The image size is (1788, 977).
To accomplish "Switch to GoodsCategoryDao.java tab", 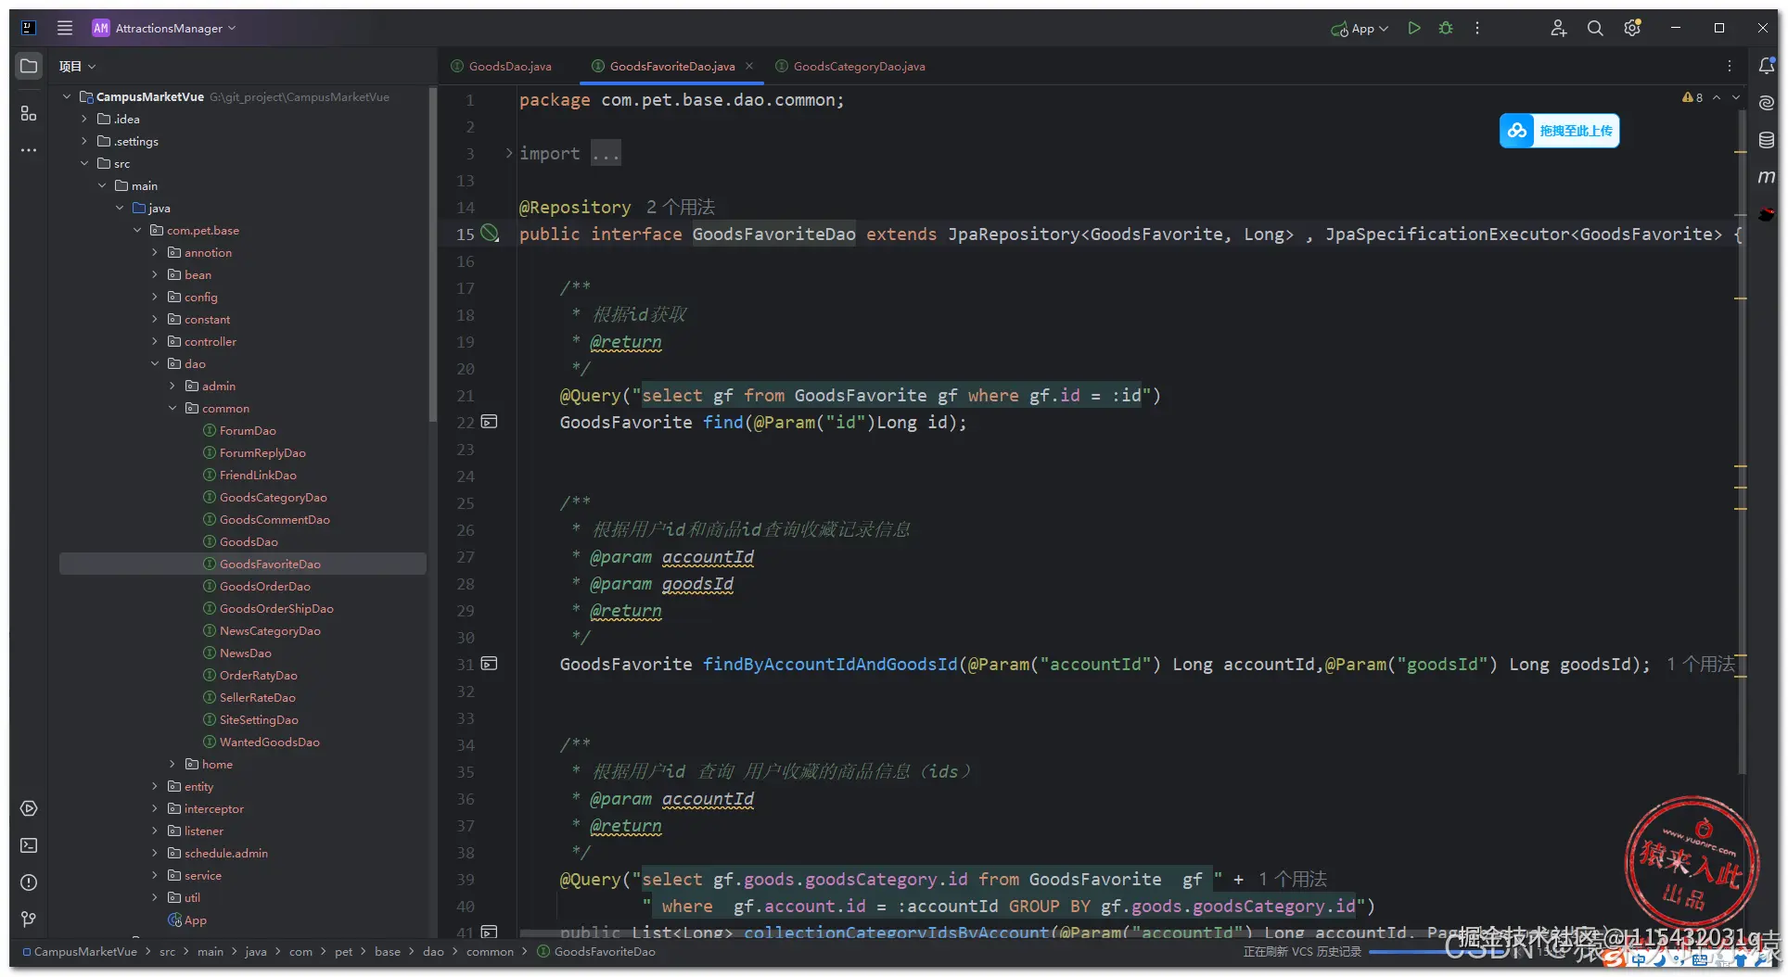I will [x=850, y=66].
